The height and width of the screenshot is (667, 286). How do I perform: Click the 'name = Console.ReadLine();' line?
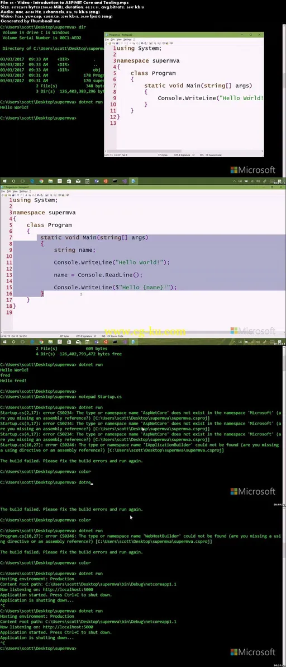point(98,275)
